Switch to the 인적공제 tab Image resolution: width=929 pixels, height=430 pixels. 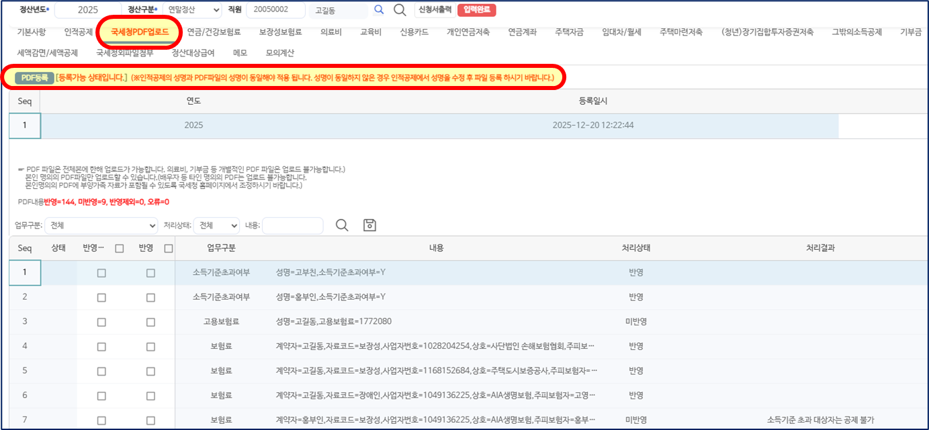click(79, 32)
